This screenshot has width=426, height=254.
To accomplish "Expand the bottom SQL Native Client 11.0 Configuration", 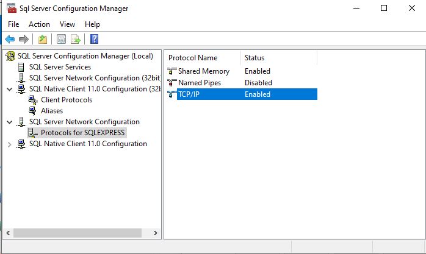I will [10, 144].
